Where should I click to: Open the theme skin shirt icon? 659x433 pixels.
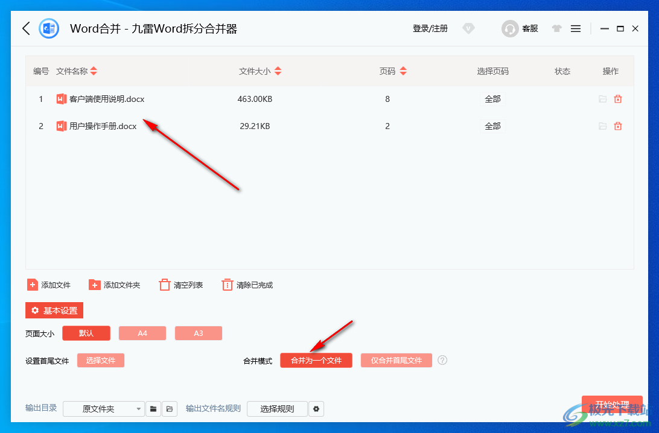556,28
